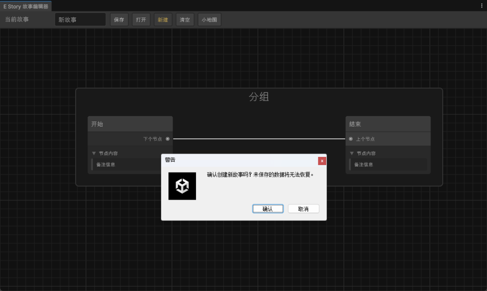This screenshot has height=291, width=487.
Task: Select the 分组 group title
Action: (259, 97)
